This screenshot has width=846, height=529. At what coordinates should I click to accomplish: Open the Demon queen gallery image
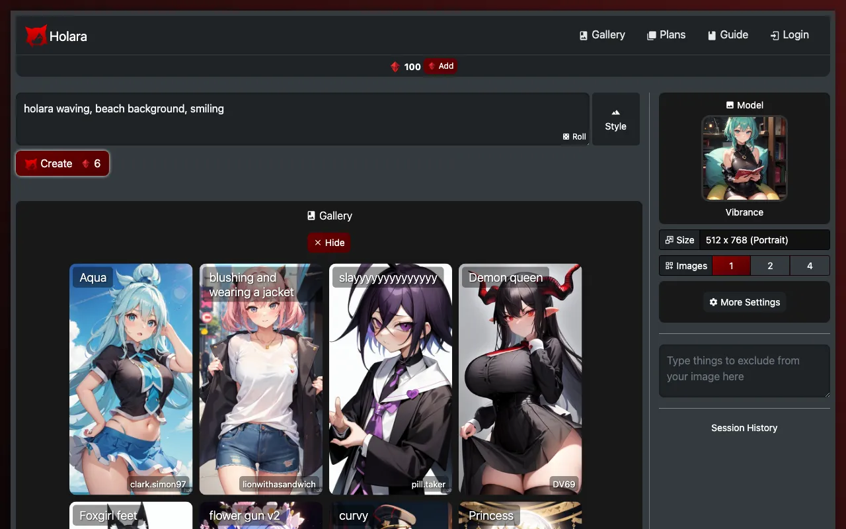point(520,379)
